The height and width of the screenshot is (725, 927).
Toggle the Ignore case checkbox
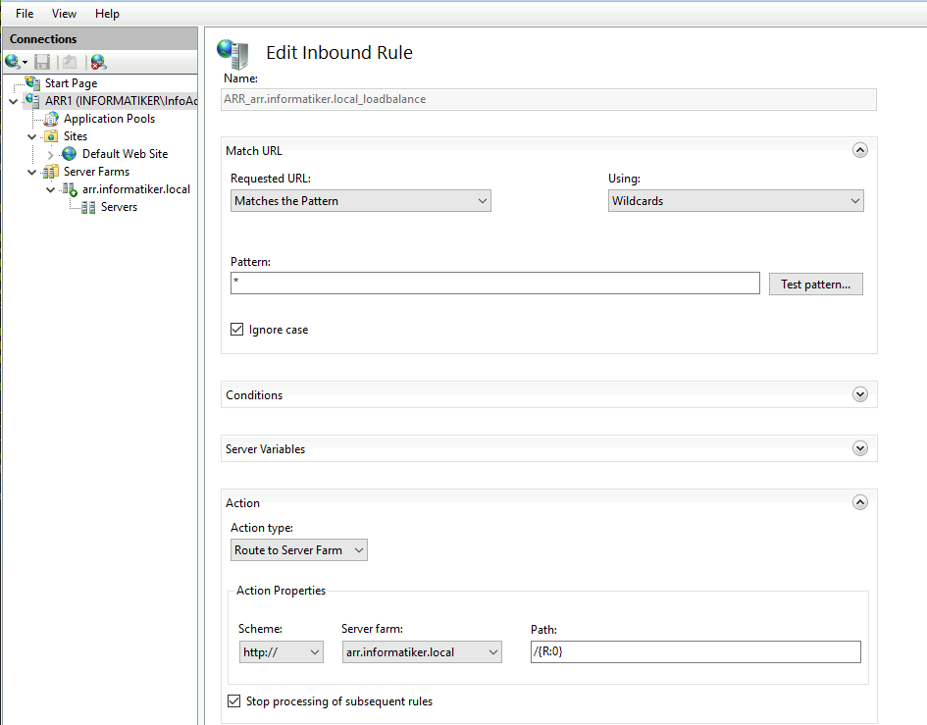pyautogui.click(x=236, y=330)
